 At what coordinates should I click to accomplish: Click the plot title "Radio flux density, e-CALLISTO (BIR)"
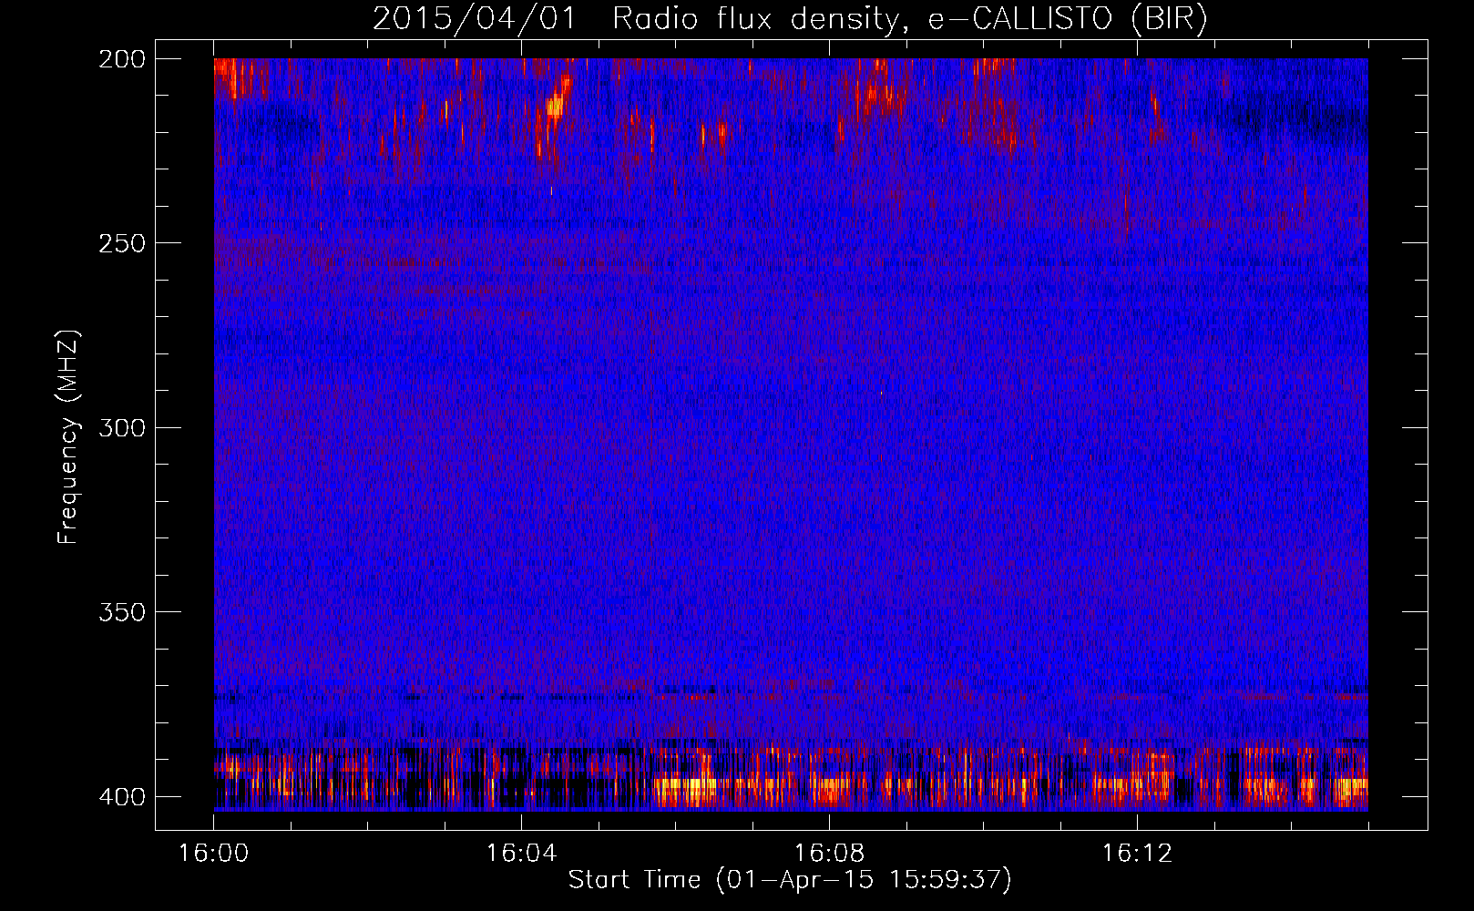[909, 19]
